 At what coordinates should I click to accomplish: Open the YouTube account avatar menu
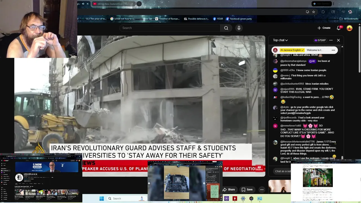[349, 28]
